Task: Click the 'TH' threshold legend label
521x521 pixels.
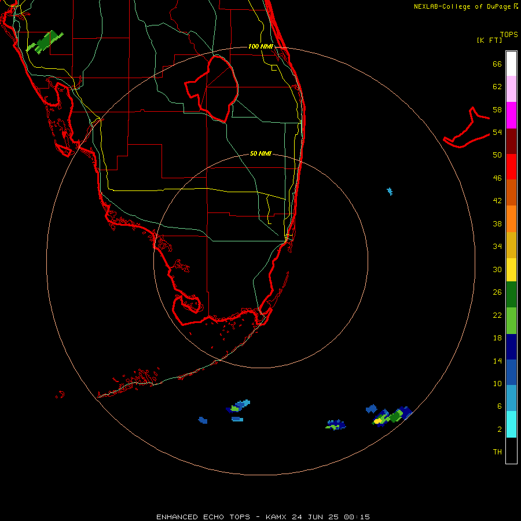Action: pos(497,452)
